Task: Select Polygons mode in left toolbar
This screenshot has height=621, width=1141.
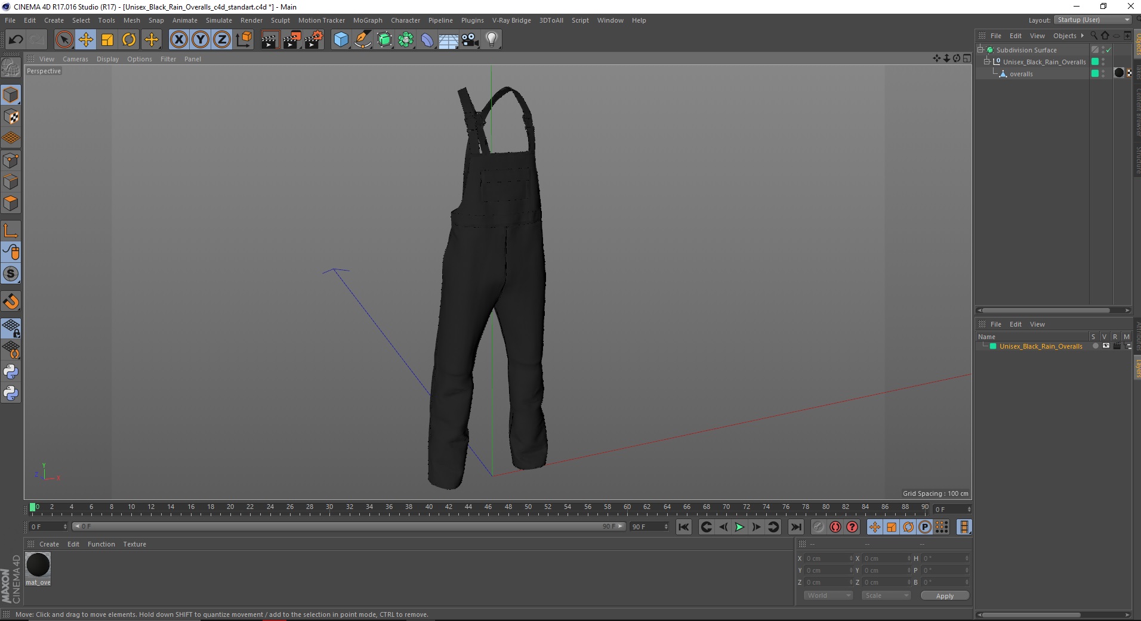Action: [11, 203]
